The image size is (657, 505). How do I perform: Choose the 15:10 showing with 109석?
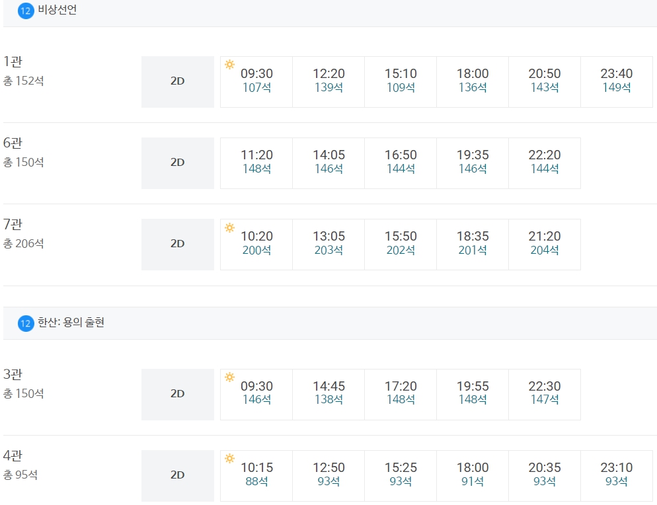pyautogui.click(x=401, y=82)
